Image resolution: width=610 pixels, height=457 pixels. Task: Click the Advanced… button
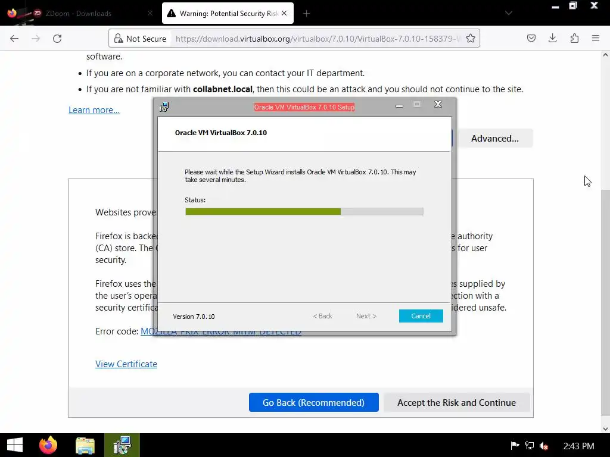[x=495, y=138]
